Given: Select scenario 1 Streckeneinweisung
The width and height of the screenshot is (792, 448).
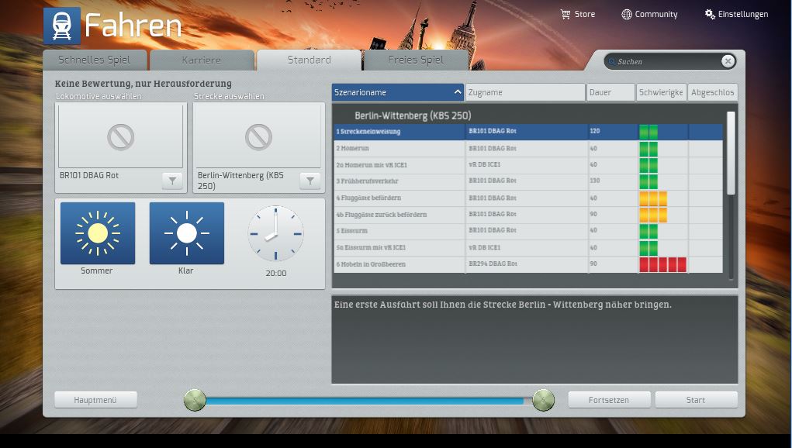Looking at the screenshot, I should tap(527, 132).
